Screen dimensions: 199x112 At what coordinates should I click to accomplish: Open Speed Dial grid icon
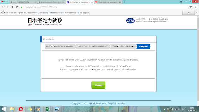(x=17, y=7)
